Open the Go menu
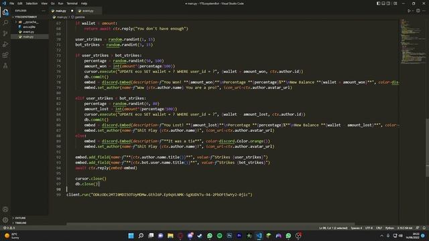This screenshot has width=429, height=241. tap(52, 3)
